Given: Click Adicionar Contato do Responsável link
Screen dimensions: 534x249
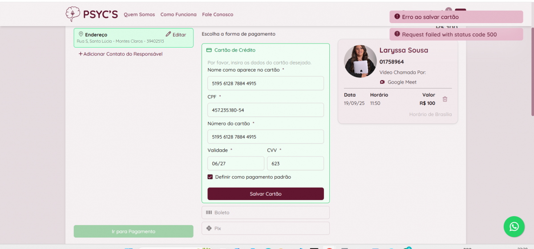Looking at the screenshot, I should [x=121, y=54].
